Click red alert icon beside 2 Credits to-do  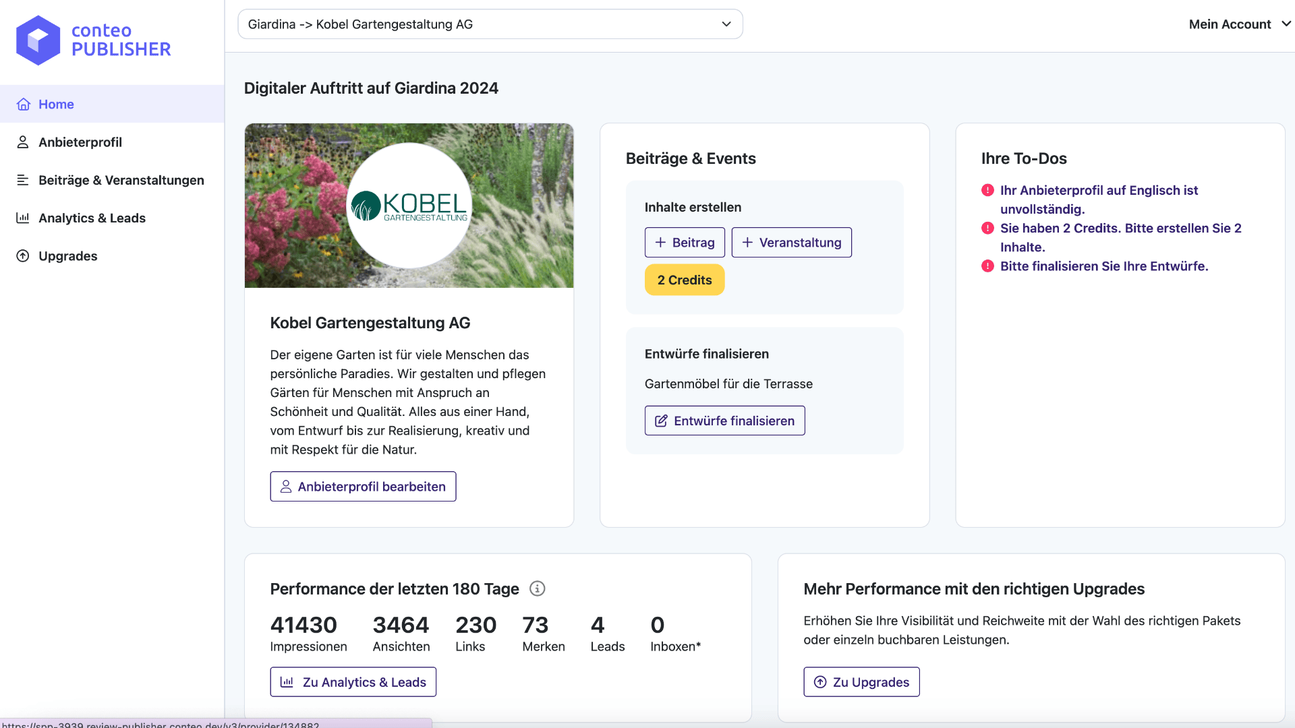[x=987, y=228]
